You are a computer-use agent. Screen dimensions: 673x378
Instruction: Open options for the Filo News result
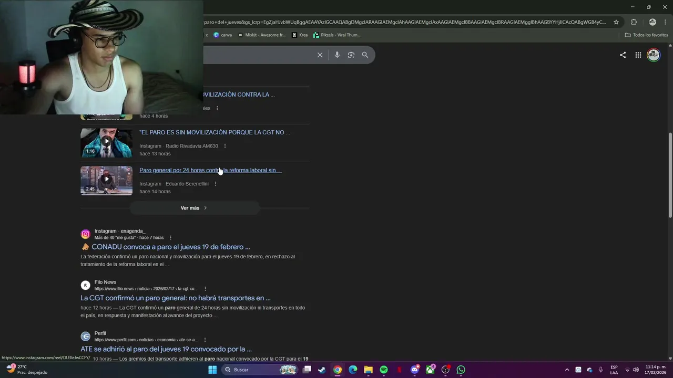coord(205,289)
